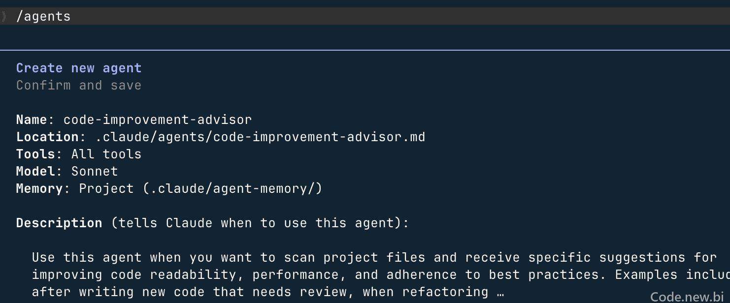Click the .claude/agents/code-improvement-advisor.md file path

point(260,137)
